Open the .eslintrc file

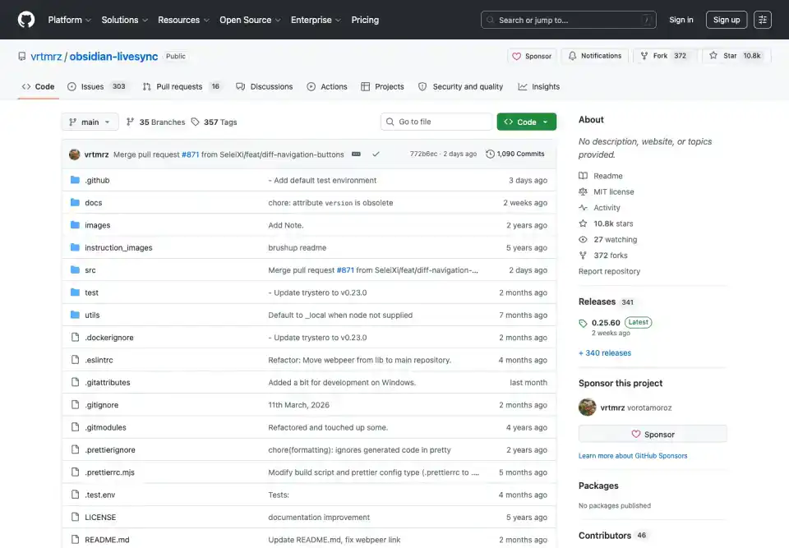click(x=99, y=360)
